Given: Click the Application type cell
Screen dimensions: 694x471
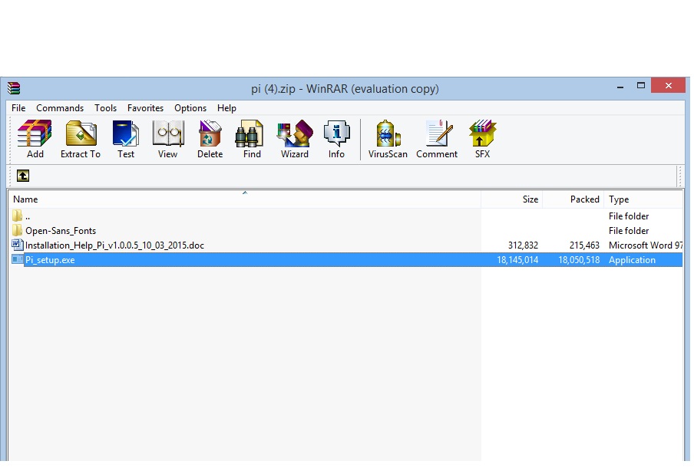Looking at the screenshot, I should tap(632, 260).
